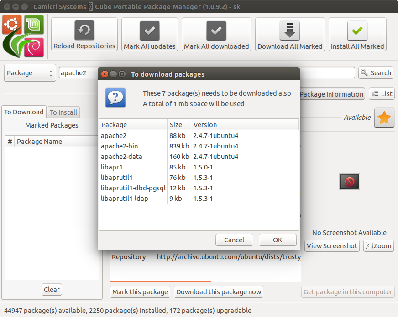The image size is (398, 317).
Task: Click the Download All Marked toolbar label
Action: tap(290, 46)
